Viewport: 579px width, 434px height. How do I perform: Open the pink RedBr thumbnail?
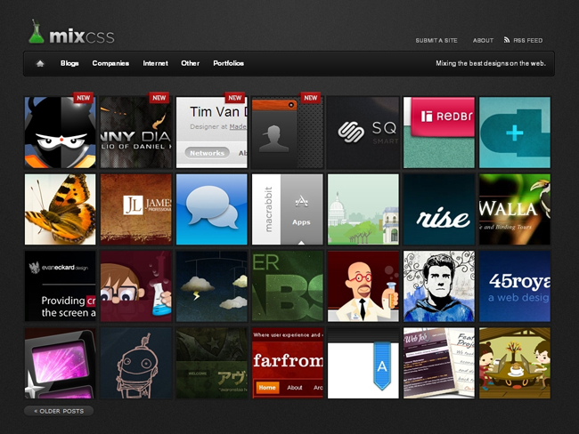point(438,133)
